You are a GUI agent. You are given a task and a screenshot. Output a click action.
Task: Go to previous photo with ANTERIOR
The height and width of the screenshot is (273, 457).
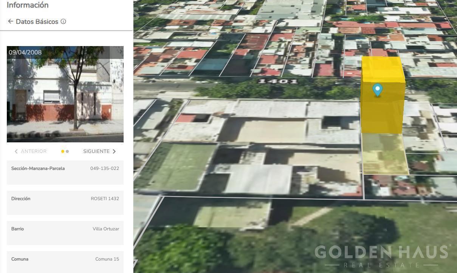click(x=30, y=151)
